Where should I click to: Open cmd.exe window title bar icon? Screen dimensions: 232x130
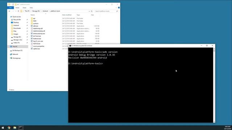tap(70, 46)
